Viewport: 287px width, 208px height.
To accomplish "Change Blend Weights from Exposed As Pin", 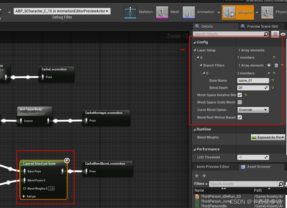I will (x=268, y=137).
